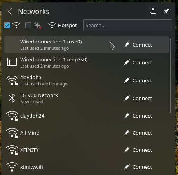The height and width of the screenshot is (175, 178).
Task: Enable airplane mode checkbox
Action: pyautogui.click(x=28, y=25)
